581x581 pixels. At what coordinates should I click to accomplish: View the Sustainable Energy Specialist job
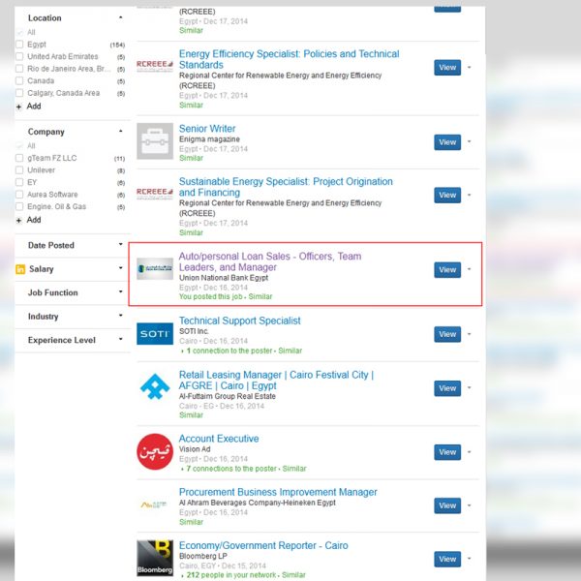coord(447,195)
